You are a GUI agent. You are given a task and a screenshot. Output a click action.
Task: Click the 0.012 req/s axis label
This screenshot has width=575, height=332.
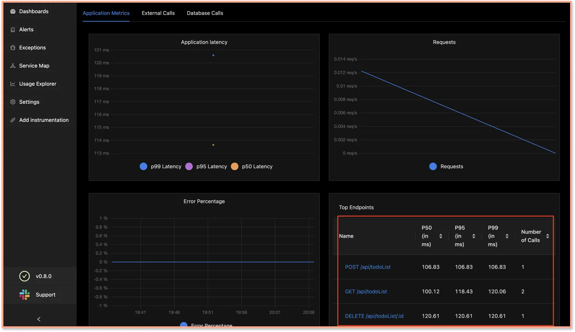coord(345,72)
